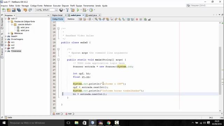224x126 pixels.
Task: Open Chrome from the Windows taskbar
Action: point(108,123)
